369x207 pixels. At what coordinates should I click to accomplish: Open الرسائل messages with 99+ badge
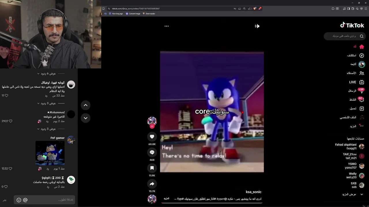[x=356, y=91]
